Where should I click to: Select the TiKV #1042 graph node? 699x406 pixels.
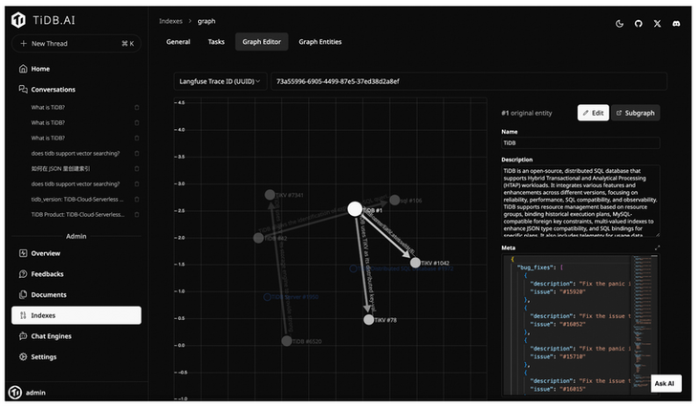coord(415,263)
